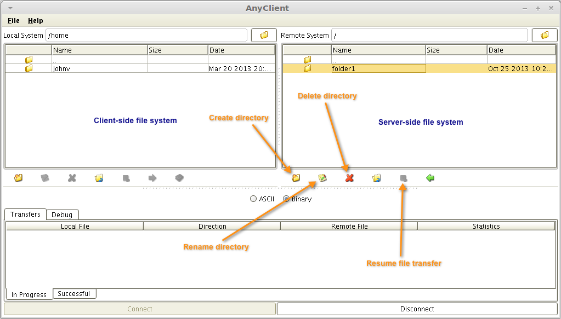Open the local system folder chooser icon
The image size is (561, 319).
(264, 34)
